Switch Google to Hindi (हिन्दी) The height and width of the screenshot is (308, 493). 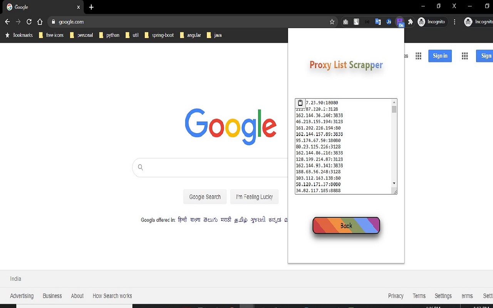click(182, 220)
